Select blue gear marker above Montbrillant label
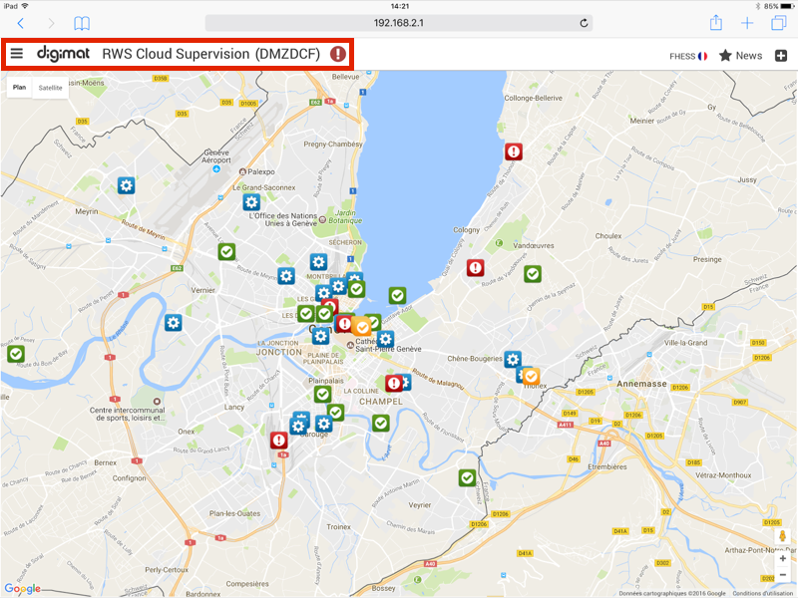 coord(318,262)
